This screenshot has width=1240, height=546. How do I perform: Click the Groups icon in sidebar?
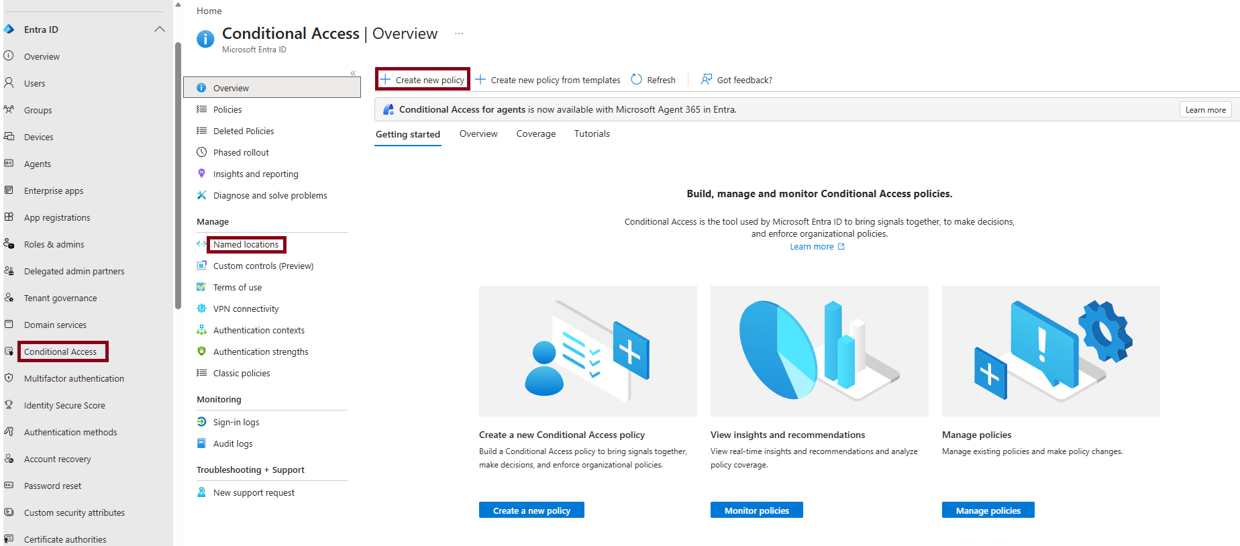coord(9,110)
